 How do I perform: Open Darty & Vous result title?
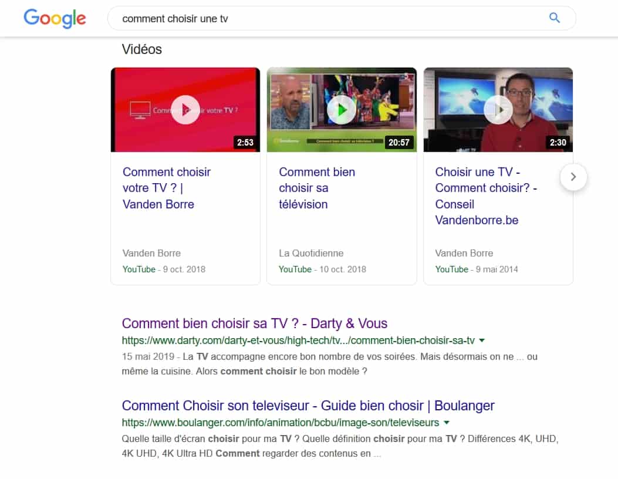(255, 323)
